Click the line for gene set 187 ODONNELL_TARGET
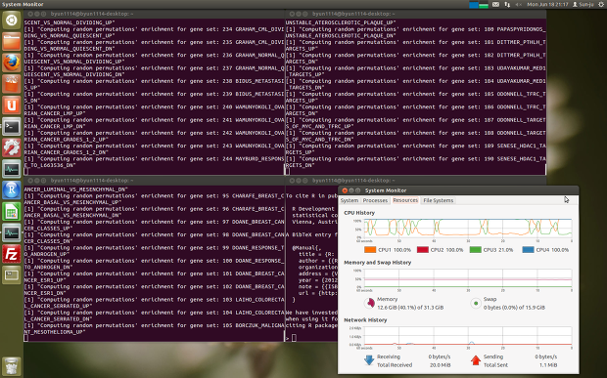 416,120
